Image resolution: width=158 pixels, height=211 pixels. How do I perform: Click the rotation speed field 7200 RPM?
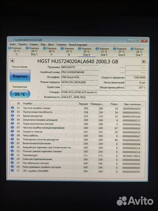[x=135, y=77]
